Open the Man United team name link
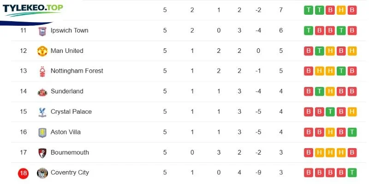The width and height of the screenshot is (369, 184). click(x=67, y=51)
